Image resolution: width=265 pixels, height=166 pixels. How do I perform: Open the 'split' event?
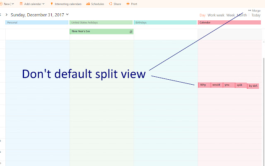[x=241, y=85]
